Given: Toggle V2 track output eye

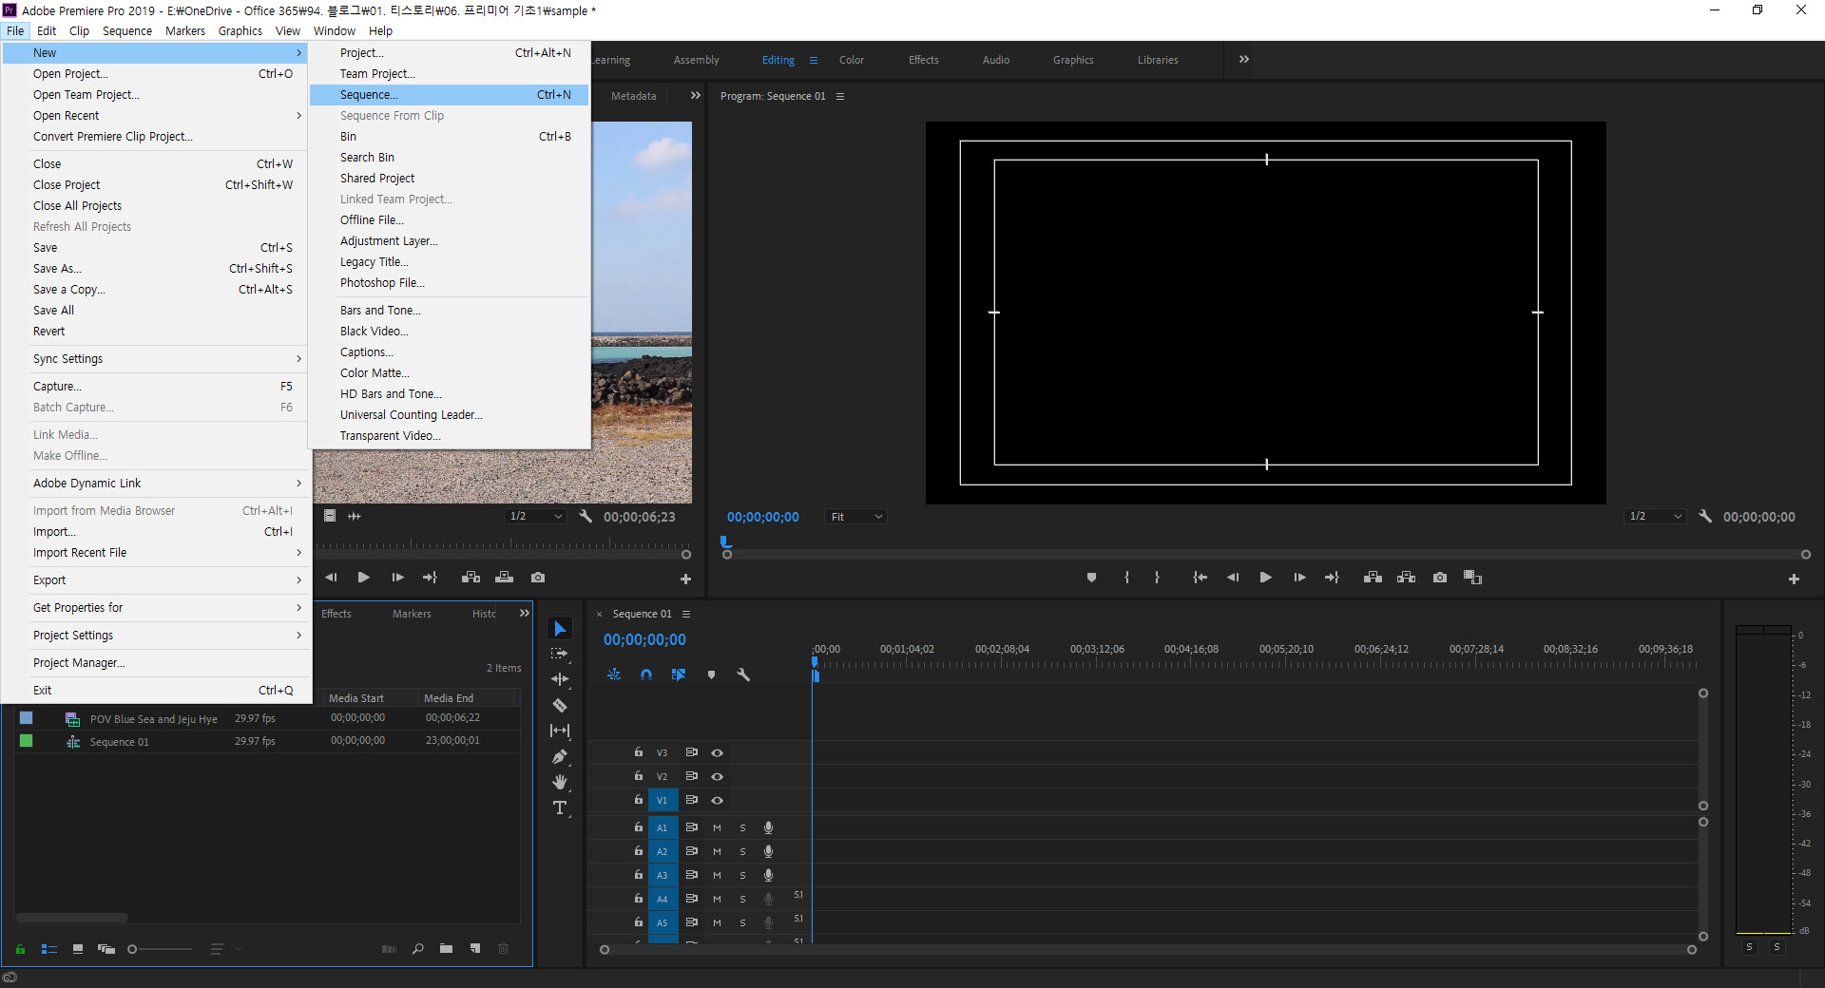Looking at the screenshot, I should tap(718, 776).
